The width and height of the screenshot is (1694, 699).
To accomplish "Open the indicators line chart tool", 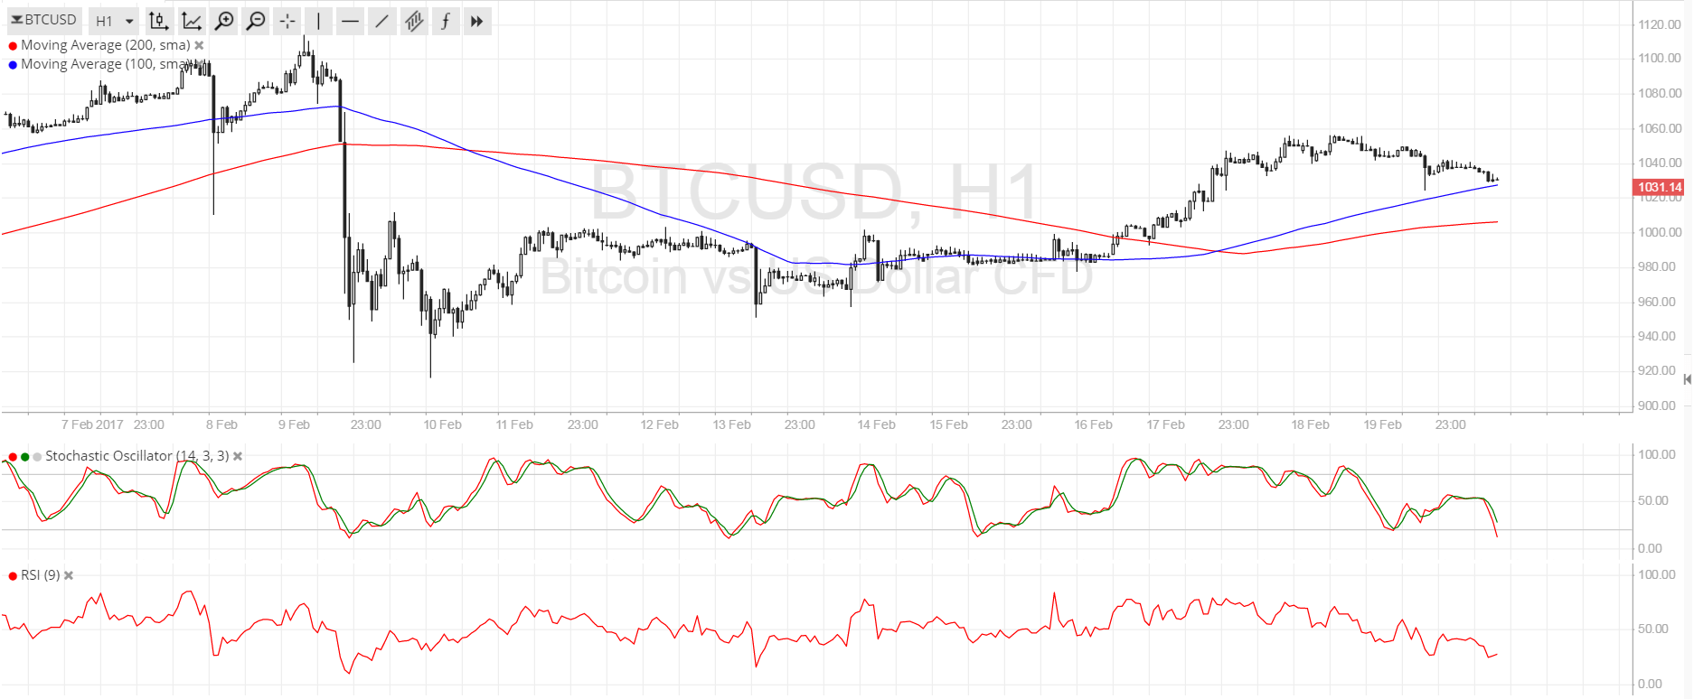I will [191, 21].
